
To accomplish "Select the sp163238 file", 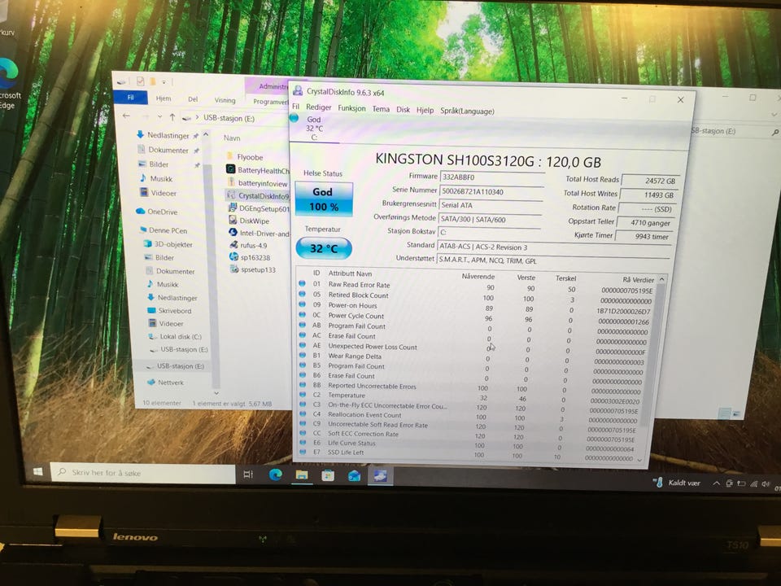I will [x=250, y=257].
